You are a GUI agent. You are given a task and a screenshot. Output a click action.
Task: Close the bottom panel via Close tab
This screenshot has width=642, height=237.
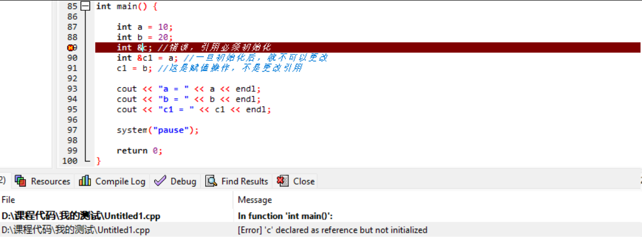(296, 181)
